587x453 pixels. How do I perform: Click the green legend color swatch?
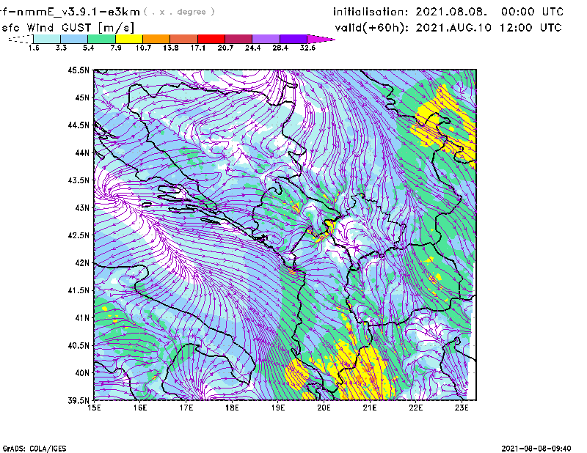point(101,39)
